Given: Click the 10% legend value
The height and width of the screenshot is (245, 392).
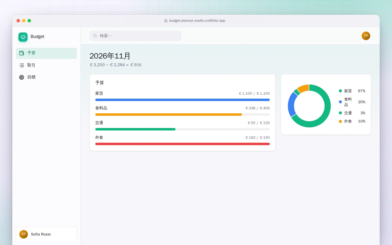Looking at the screenshot, I should pos(362,121).
